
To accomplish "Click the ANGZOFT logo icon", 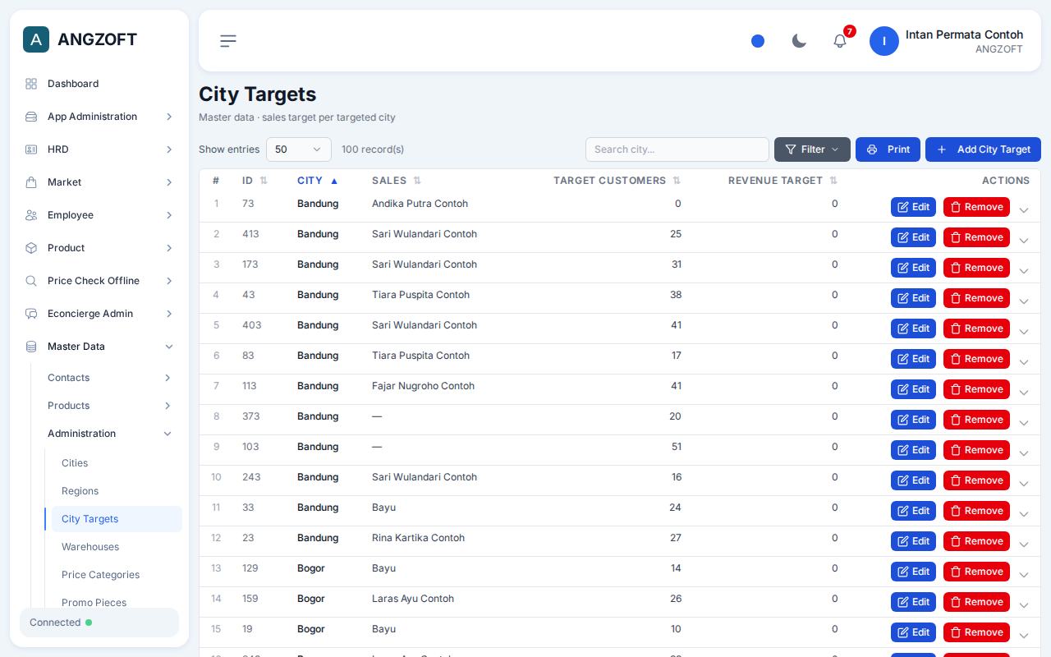I will pyautogui.click(x=36, y=39).
